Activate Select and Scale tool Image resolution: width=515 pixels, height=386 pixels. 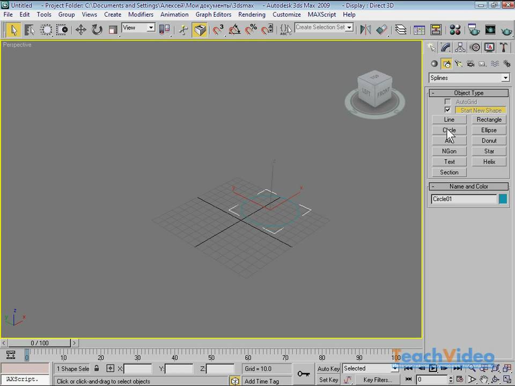point(113,30)
